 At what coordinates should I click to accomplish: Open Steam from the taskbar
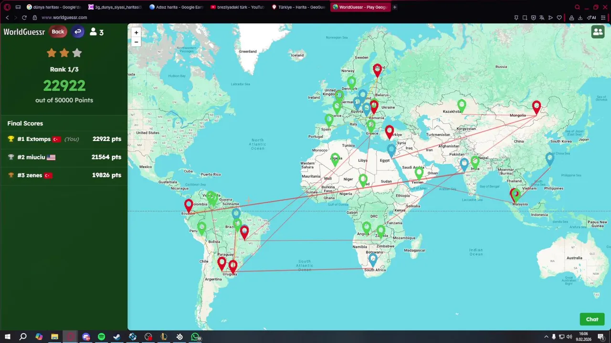(x=117, y=337)
